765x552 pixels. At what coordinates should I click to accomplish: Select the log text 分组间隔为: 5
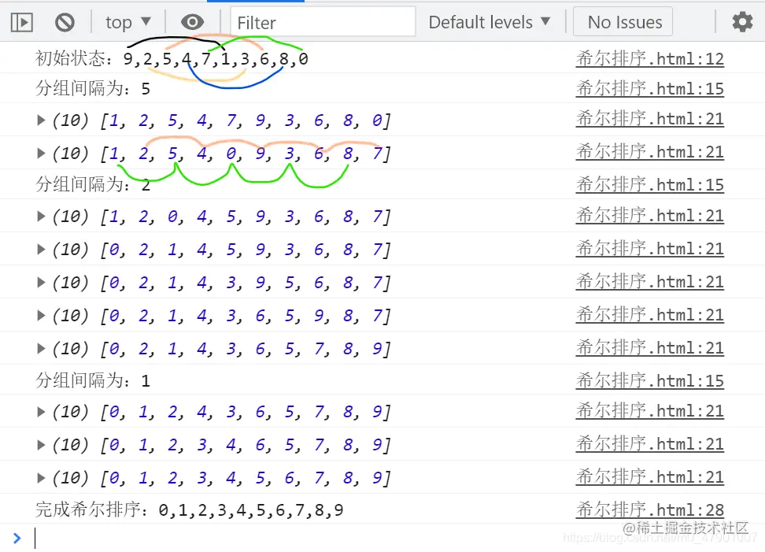click(x=93, y=88)
